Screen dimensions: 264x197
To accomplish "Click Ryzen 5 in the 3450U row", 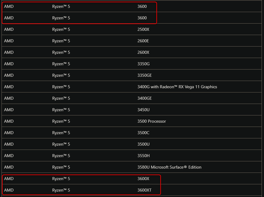I will (x=61, y=110).
